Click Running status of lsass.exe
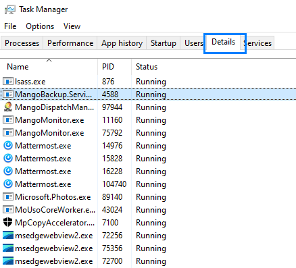Screen dimensions: 296x268 (151, 82)
